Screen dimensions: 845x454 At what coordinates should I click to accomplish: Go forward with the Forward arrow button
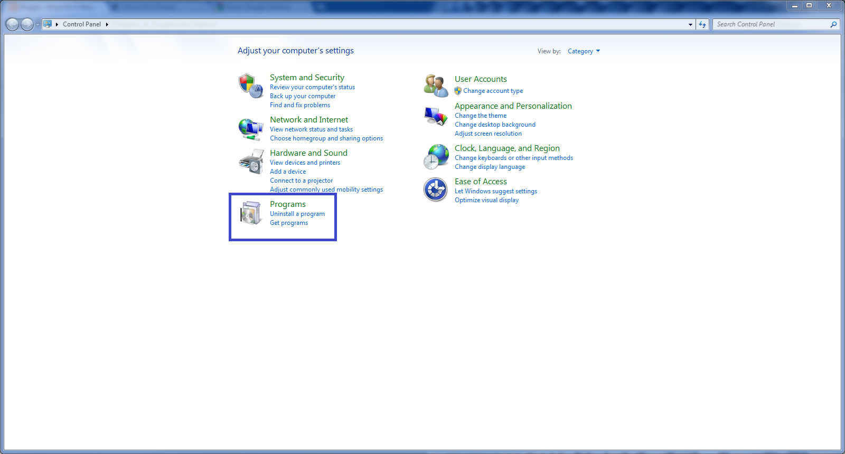tap(27, 24)
